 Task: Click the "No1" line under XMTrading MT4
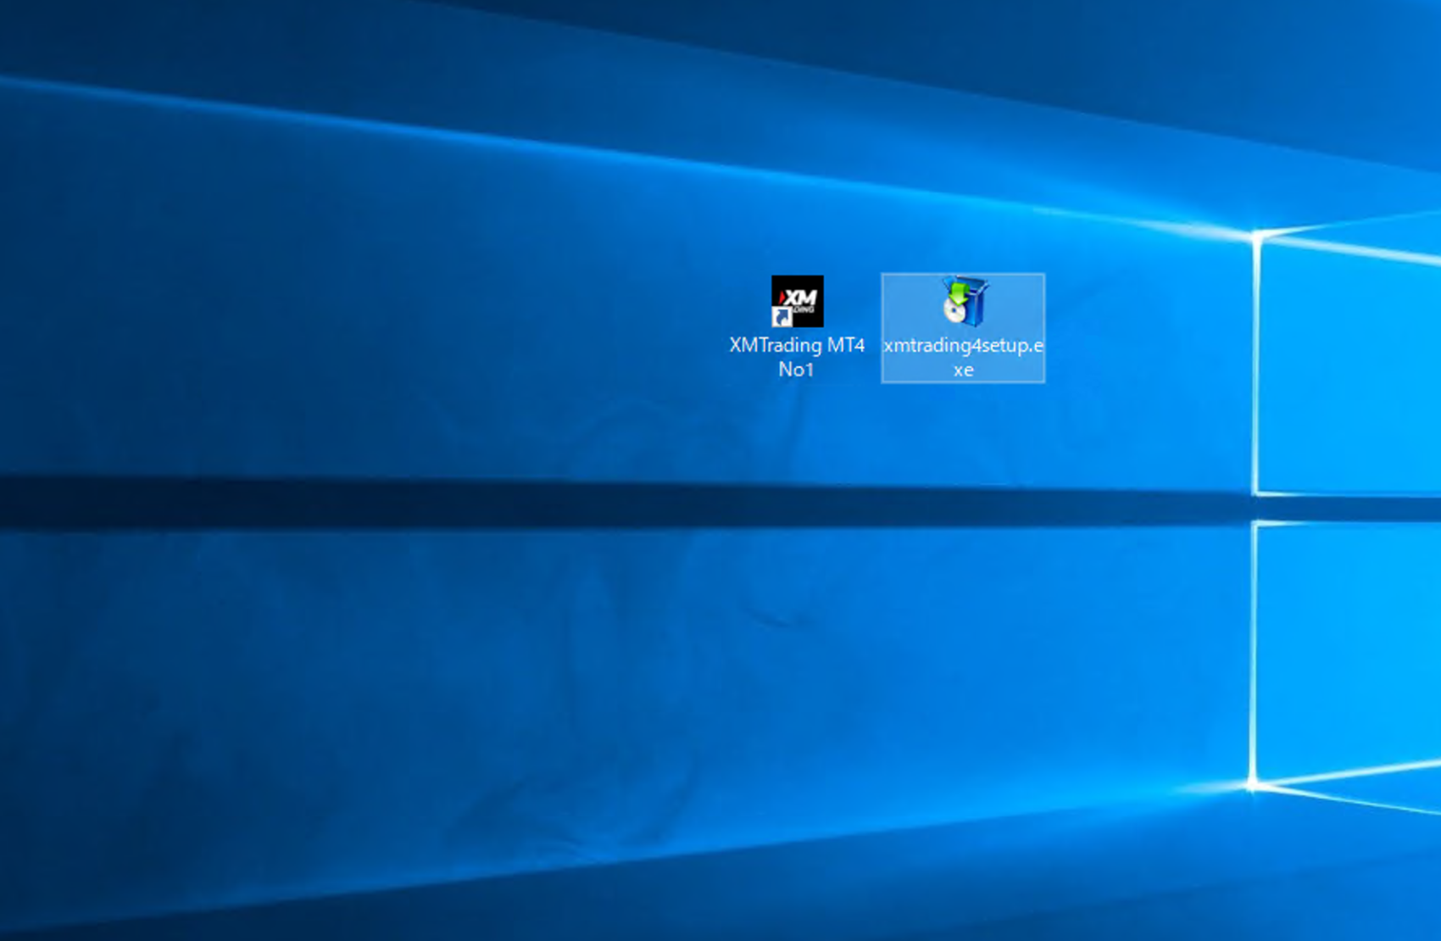click(796, 370)
